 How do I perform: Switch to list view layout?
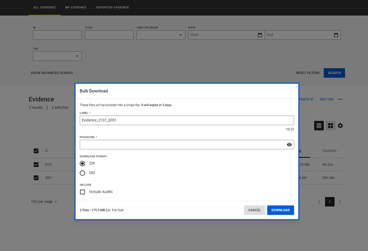point(319,126)
